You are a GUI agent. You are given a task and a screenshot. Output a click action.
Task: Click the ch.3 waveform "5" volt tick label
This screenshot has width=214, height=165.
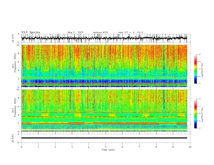click(x=19, y=134)
